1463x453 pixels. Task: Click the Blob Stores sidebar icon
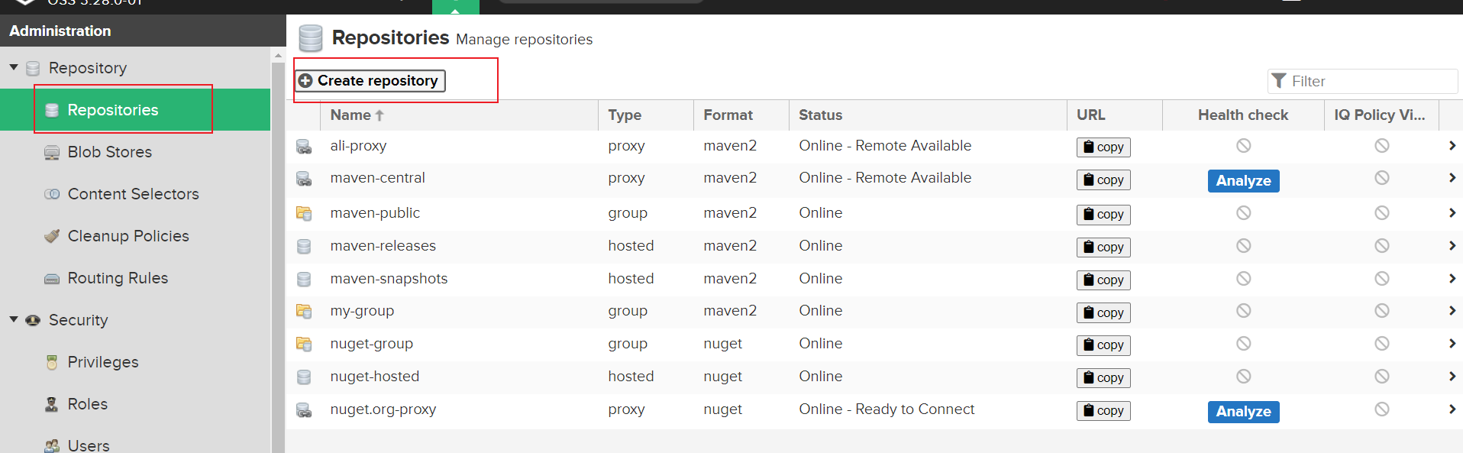click(52, 153)
